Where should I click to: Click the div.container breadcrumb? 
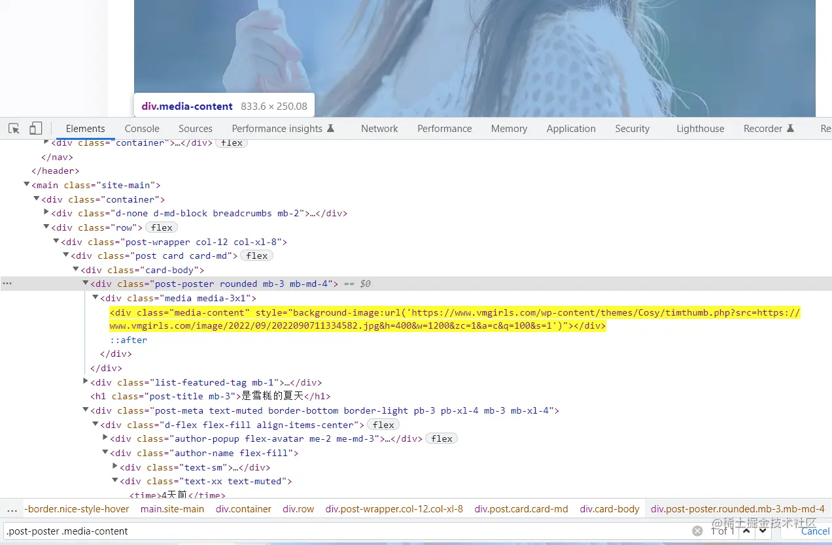243,509
